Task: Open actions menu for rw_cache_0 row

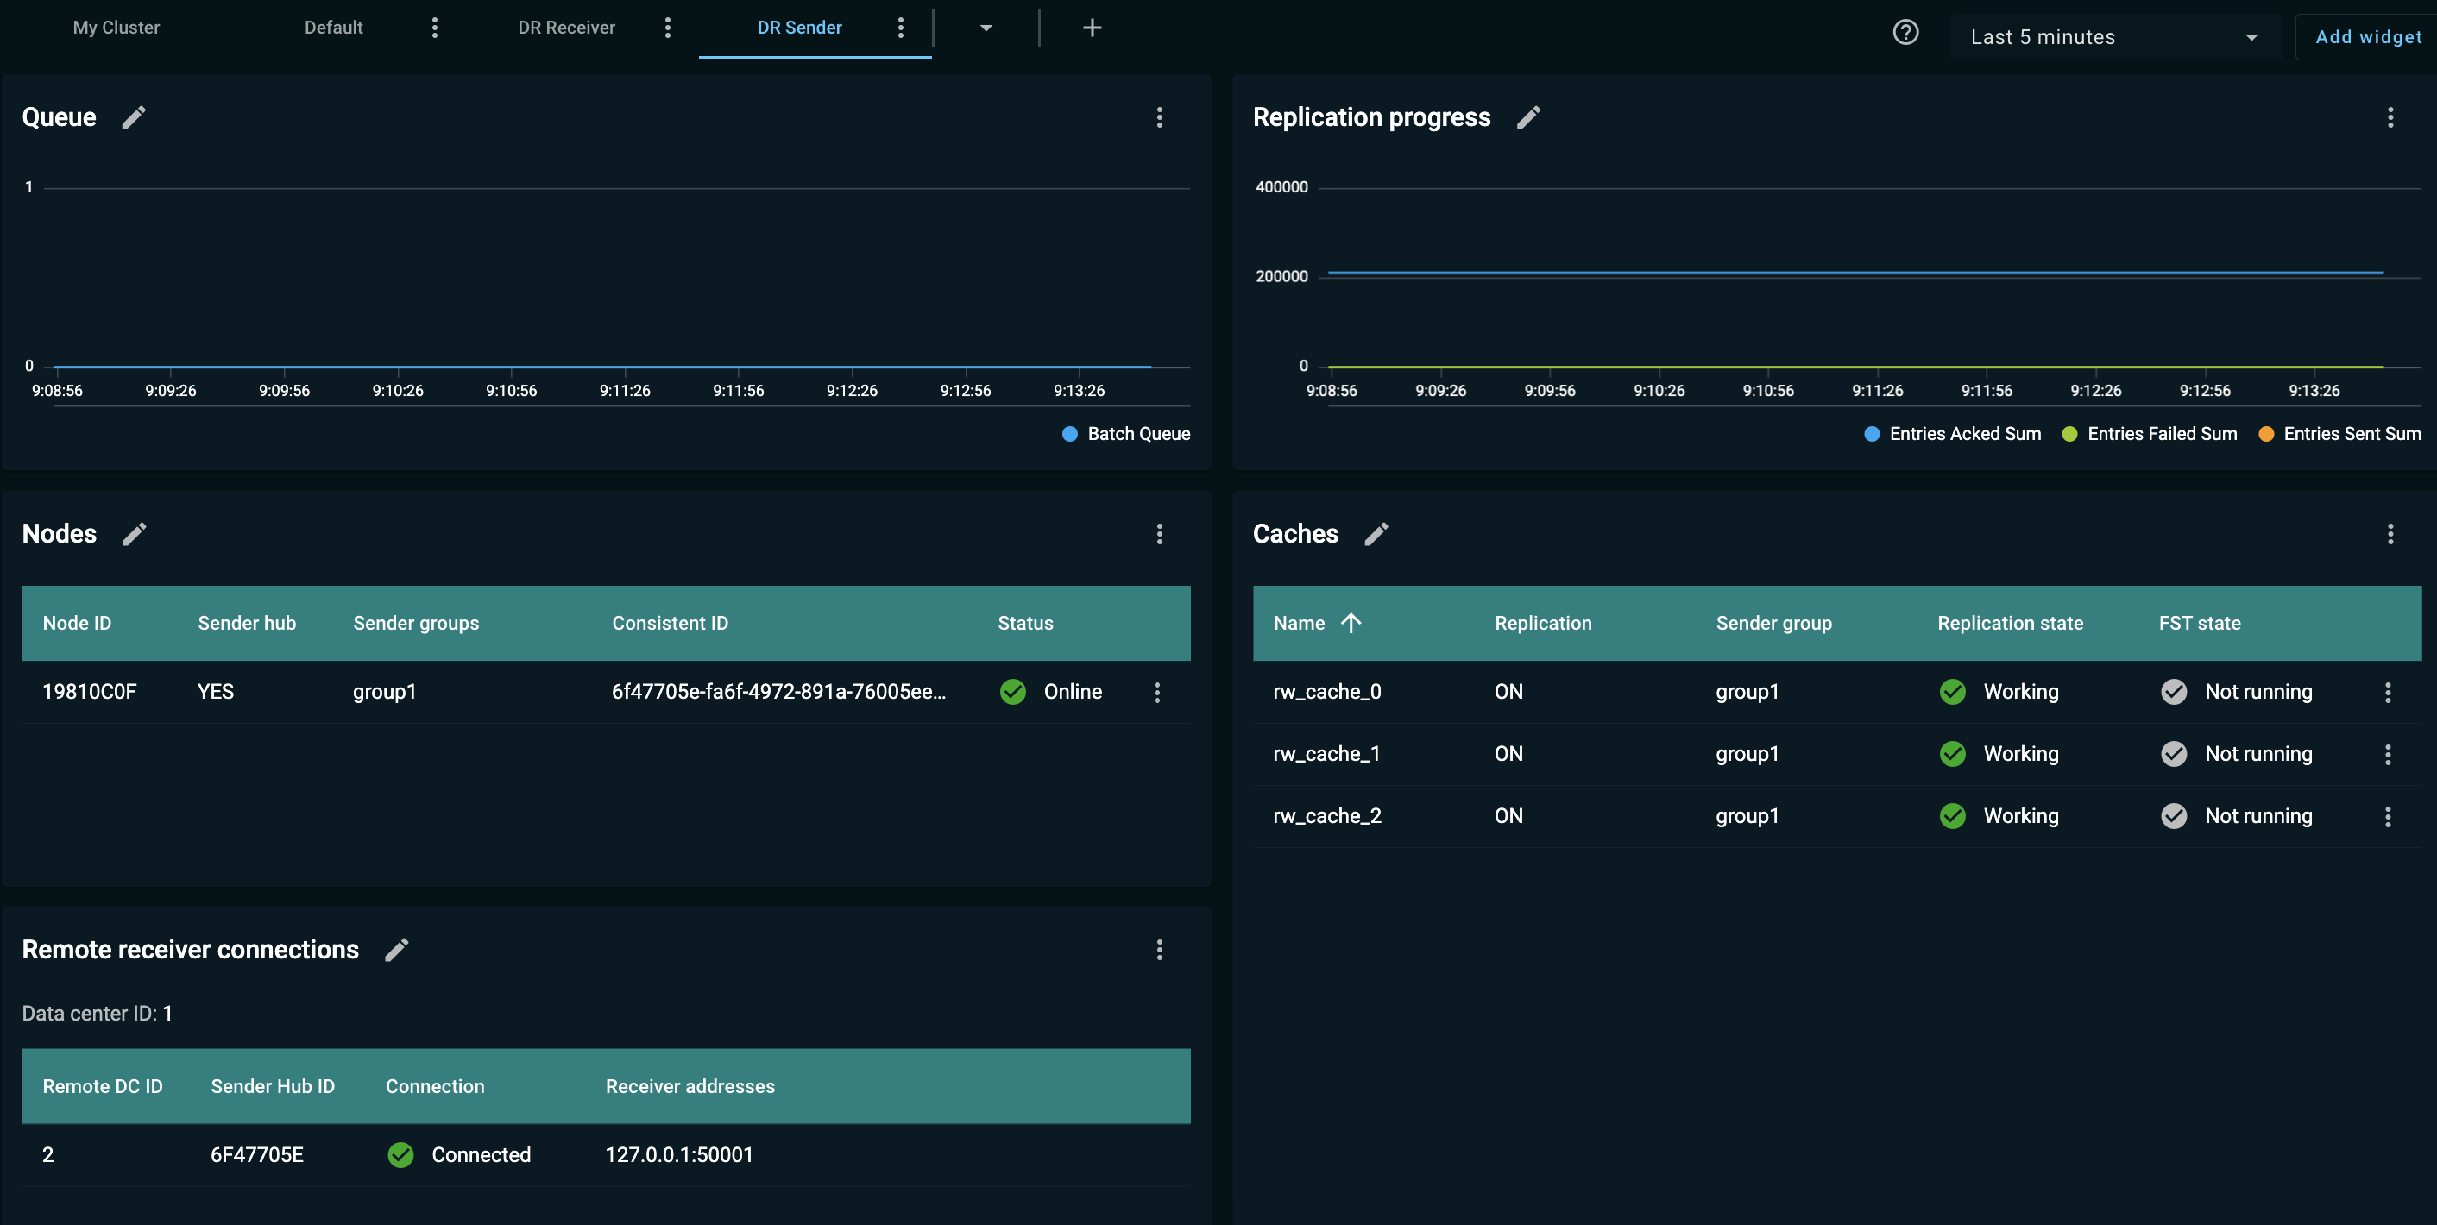Action: pyautogui.click(x=2387, y=693)
